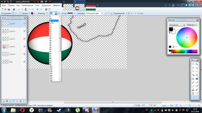Click the Undo arrow in toolbar
This screenshot has width=202, height=113.
38,9
